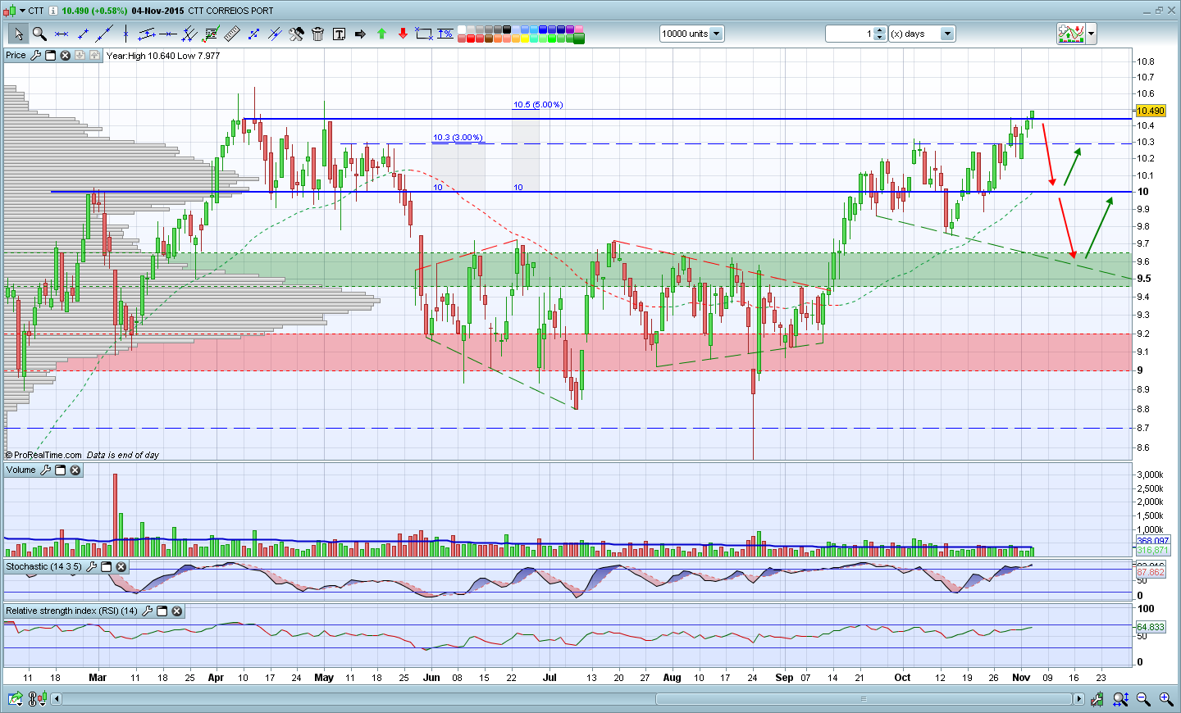Remove the RSI indicator panel
This screenshot has width=1181, height=713.
(x=176, y=611)
